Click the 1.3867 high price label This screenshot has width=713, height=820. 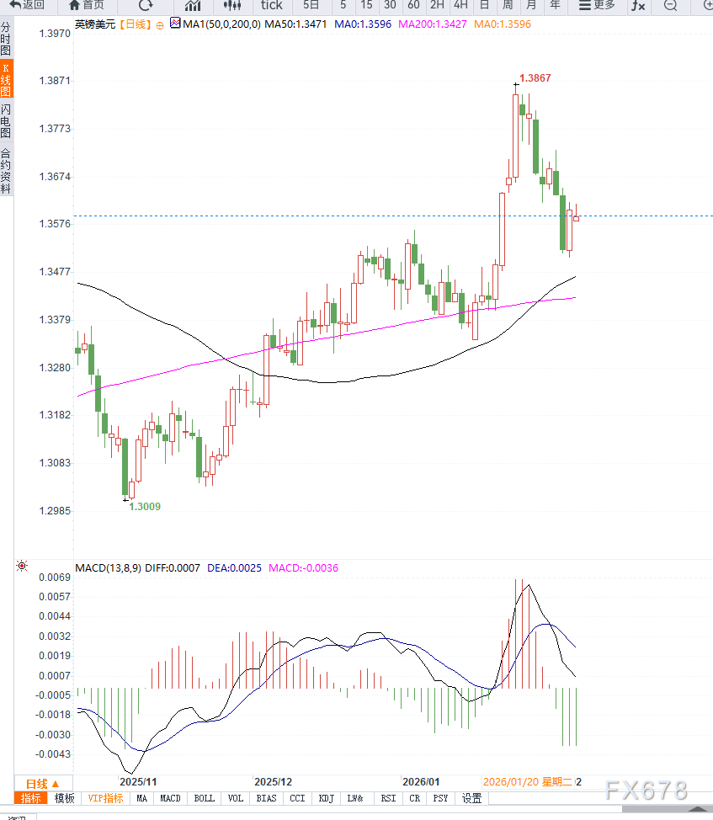click(535, 78)
